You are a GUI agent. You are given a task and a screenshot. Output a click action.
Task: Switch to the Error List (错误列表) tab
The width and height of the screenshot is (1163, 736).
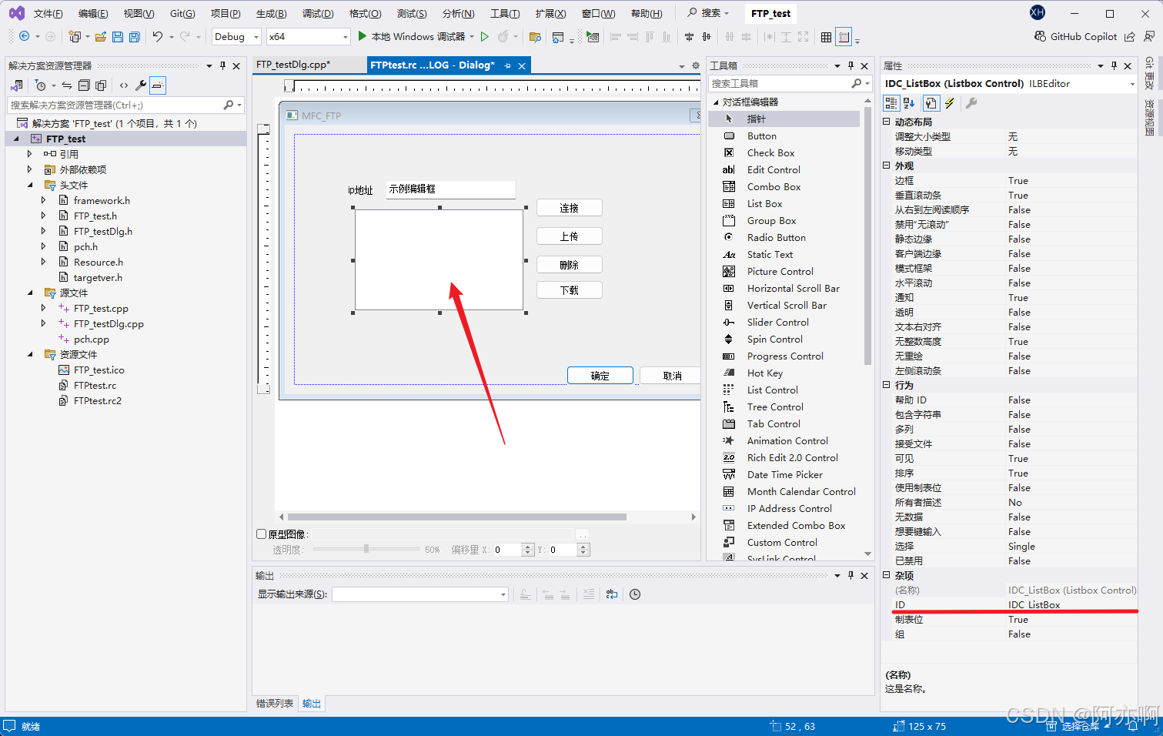(x=275, y=704)
